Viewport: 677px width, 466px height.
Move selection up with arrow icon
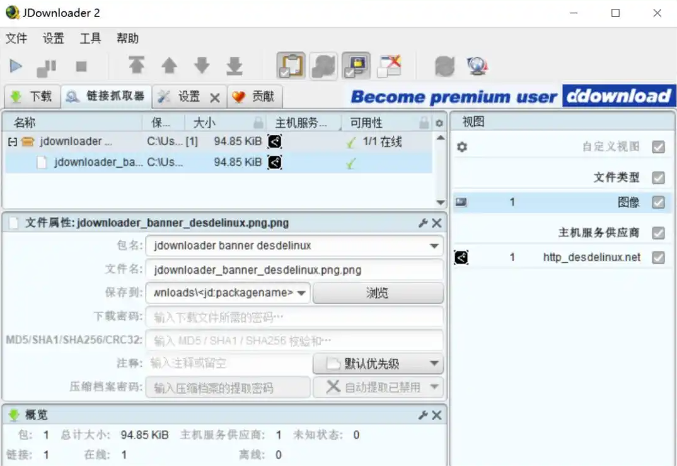tap(169, 66)
